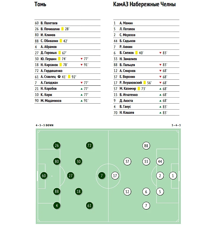
Task: Click the yellow card next to М. Казимир
Action: [x=139, y=89]
